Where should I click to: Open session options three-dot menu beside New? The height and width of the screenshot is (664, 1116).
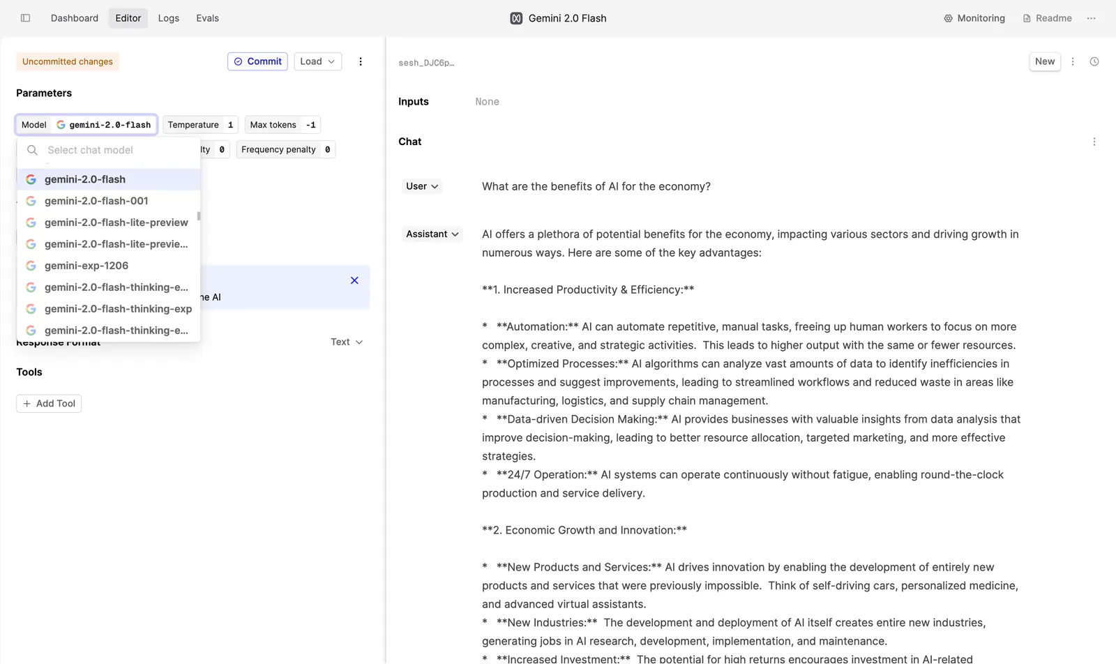pos(1073,61)
